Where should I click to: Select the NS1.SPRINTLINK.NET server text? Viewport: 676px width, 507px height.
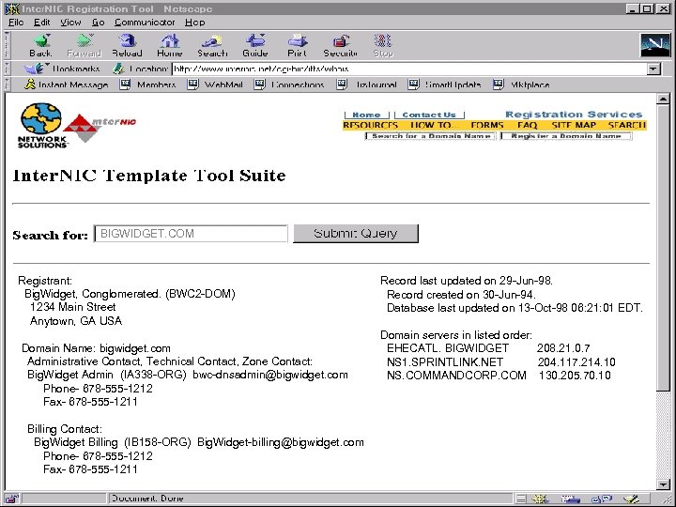[445, 362]
